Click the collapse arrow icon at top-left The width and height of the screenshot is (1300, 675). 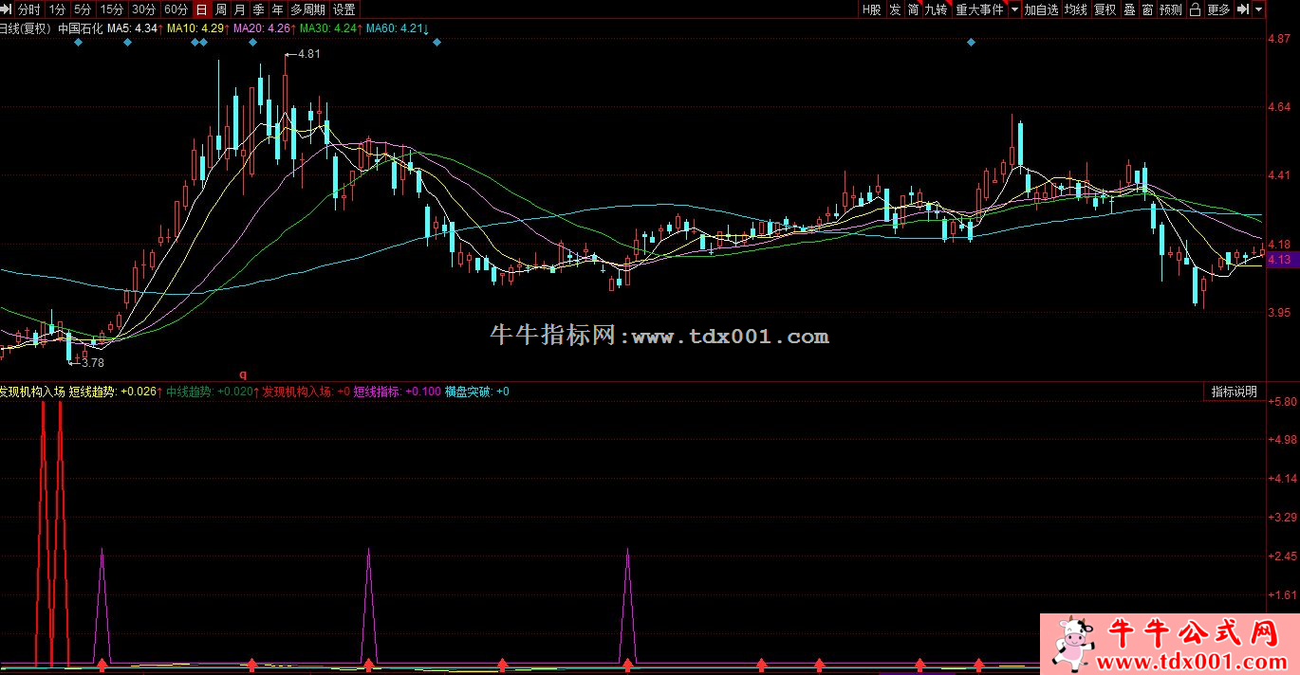[x=7, y=9]
